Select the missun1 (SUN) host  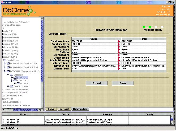click(11, 50)
